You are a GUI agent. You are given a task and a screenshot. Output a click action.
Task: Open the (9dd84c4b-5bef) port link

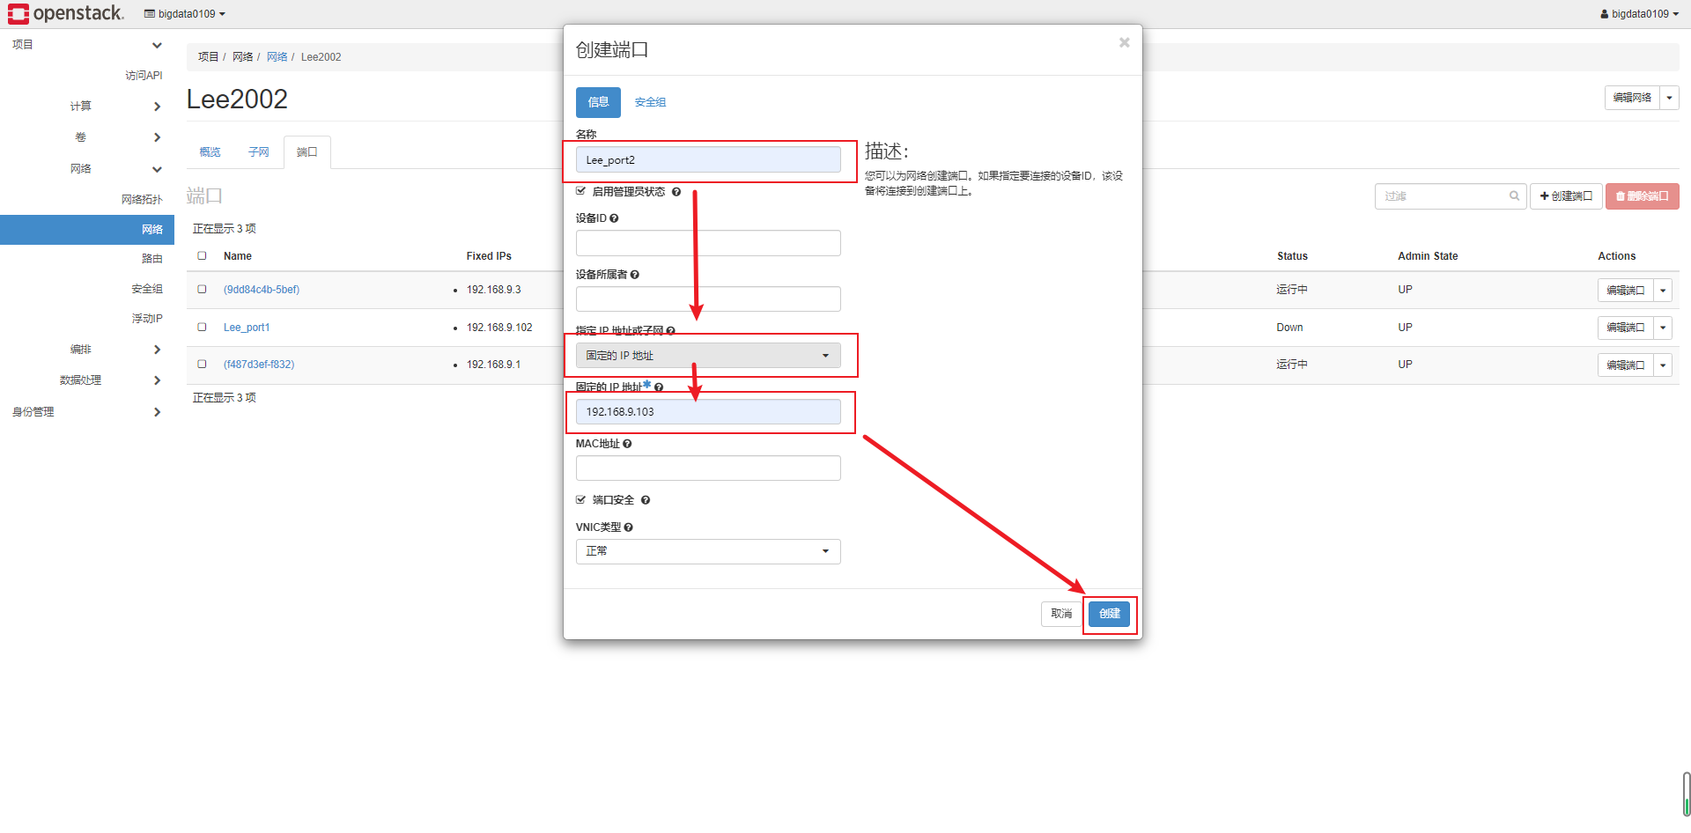tap(262, 290)
